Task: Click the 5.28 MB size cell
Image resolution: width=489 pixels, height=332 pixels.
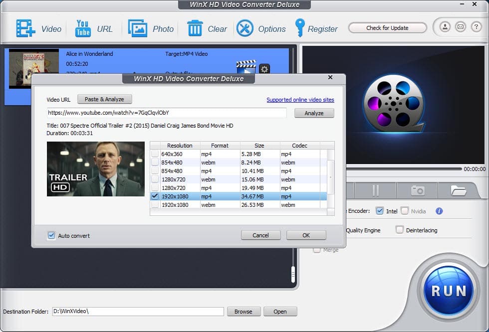Action: [260, 154]
